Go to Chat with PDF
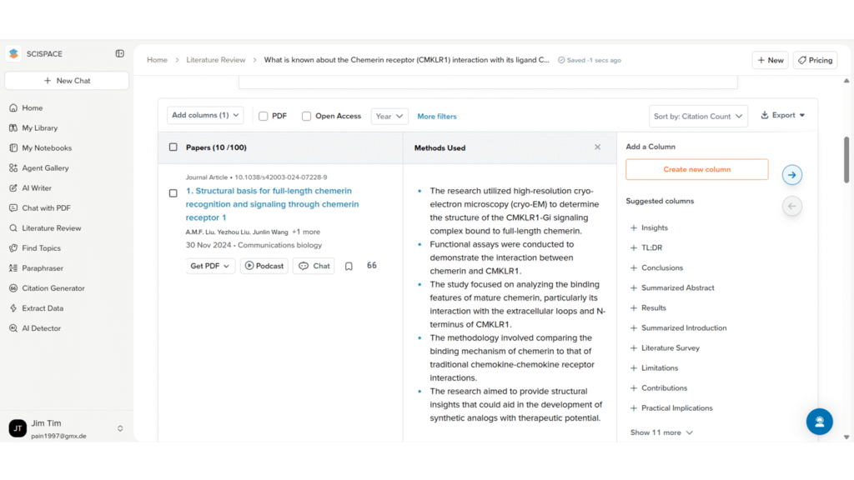854x480 pixels. pos(46,208)
